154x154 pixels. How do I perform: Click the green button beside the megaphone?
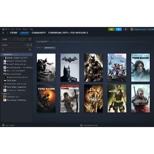(x=111, y=29)
